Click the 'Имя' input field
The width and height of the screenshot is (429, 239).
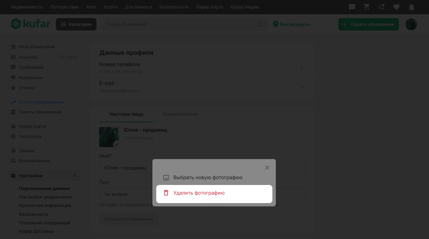point(203,168)
